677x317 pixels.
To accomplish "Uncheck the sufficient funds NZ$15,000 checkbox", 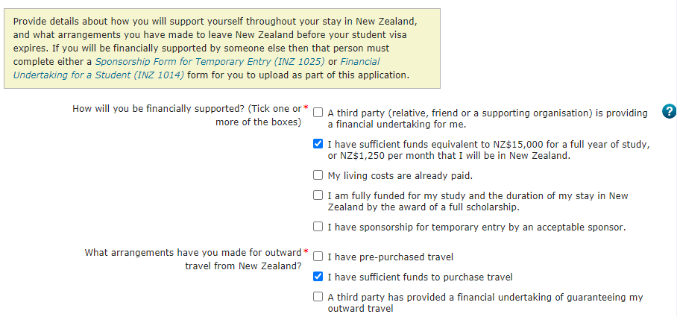I will tap(318, 145).
